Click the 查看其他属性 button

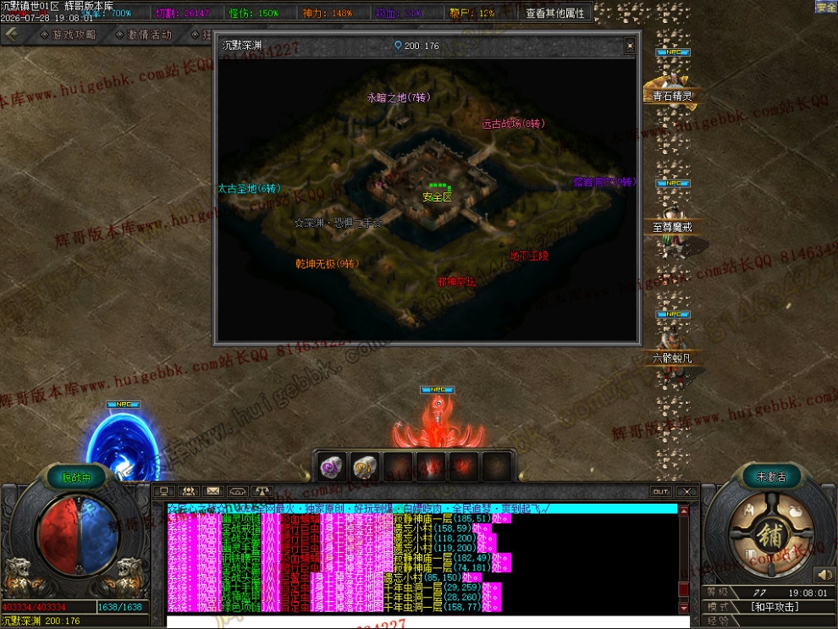click(554, 13)
